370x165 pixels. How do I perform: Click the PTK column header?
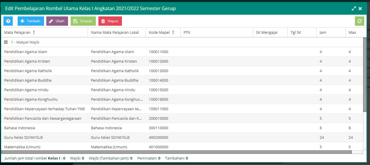[x=217, y=32]
